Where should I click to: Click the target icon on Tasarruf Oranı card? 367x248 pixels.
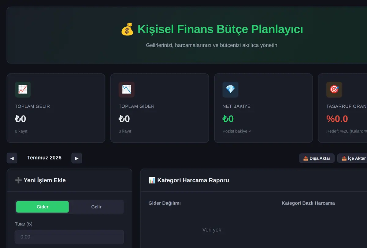point(334,90)
